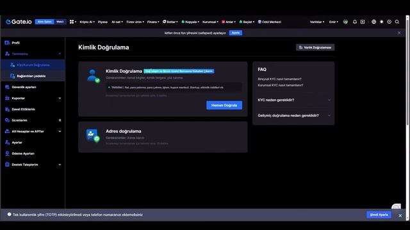Open the user avatar menu
The height and width of the screenshot is (230, 410).
coord(345,22)
